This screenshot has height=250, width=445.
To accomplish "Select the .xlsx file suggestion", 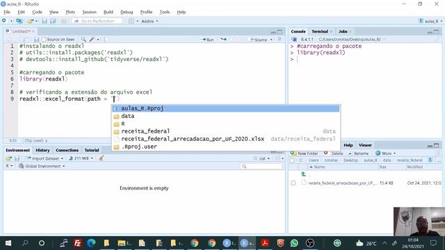I will 225,139.
